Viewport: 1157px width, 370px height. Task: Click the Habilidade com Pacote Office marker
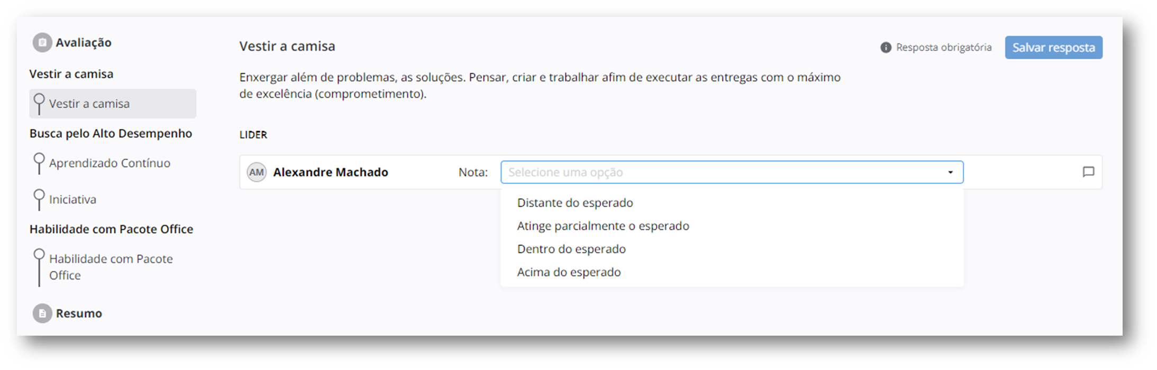click(39, 255)
